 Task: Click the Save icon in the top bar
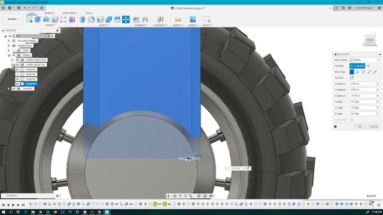[x=19, y=8]
